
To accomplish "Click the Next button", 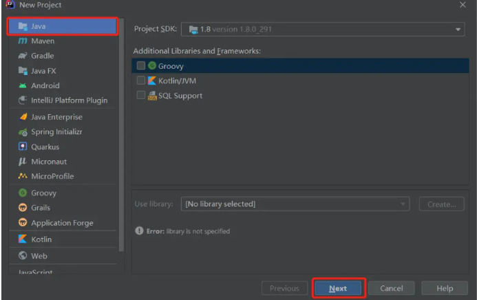I will click(x=338, y=288).
